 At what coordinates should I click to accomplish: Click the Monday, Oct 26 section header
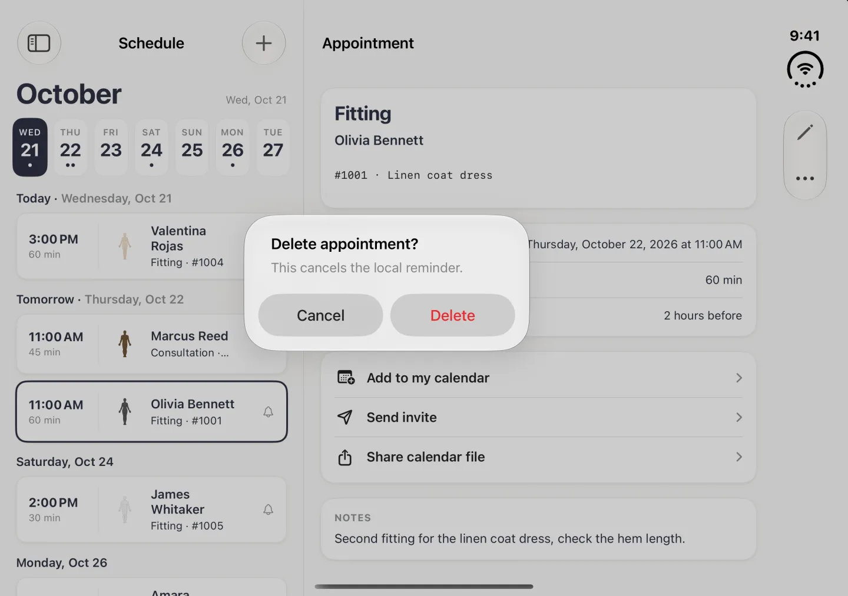click(62, 563)
